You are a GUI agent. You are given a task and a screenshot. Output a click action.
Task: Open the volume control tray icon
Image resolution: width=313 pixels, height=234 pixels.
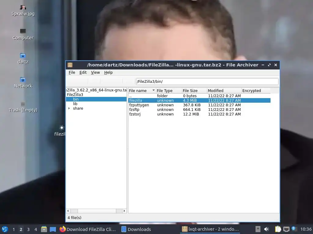(266, 229)
